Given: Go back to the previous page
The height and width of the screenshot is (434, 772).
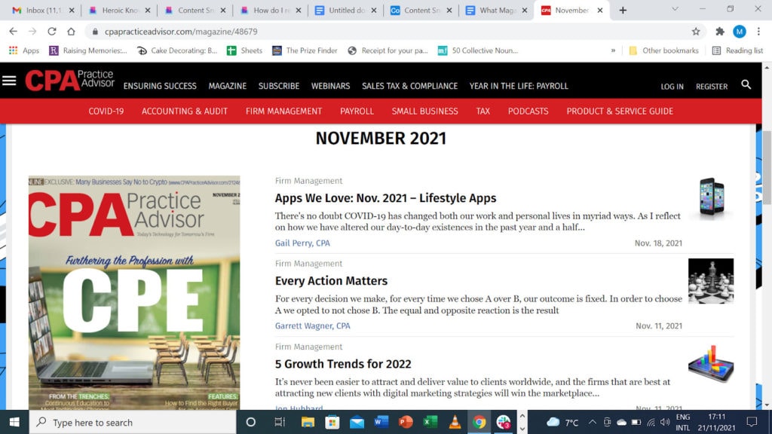Looking at the screenshot, I should [x=14, y=32].
